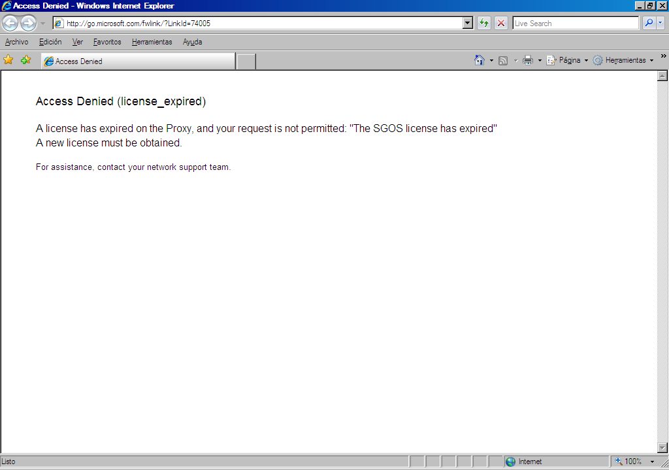Viewport: 669px width, 470px height.
Task: Click the Back navigation arrow button
Action: pyautogui.click(x=10, y=24)
